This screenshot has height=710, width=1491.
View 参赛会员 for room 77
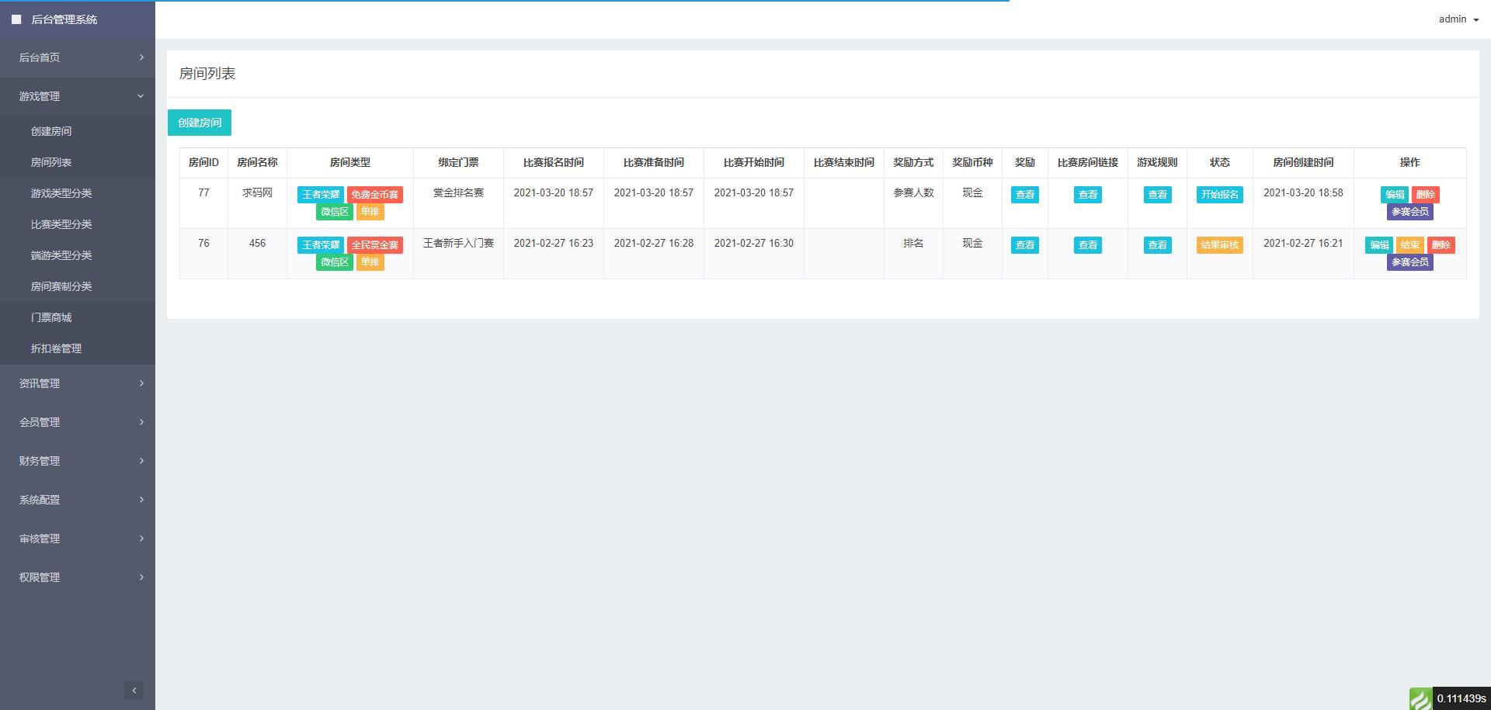pos(1409,212)
